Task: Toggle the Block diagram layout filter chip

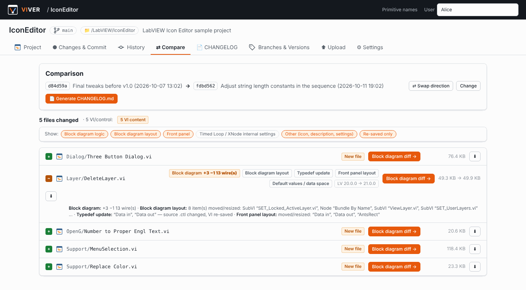Action: [136, 134]
